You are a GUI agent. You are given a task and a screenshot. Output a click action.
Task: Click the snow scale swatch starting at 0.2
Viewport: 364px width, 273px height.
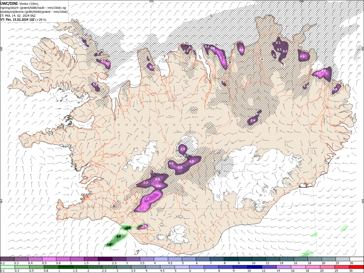7,259
